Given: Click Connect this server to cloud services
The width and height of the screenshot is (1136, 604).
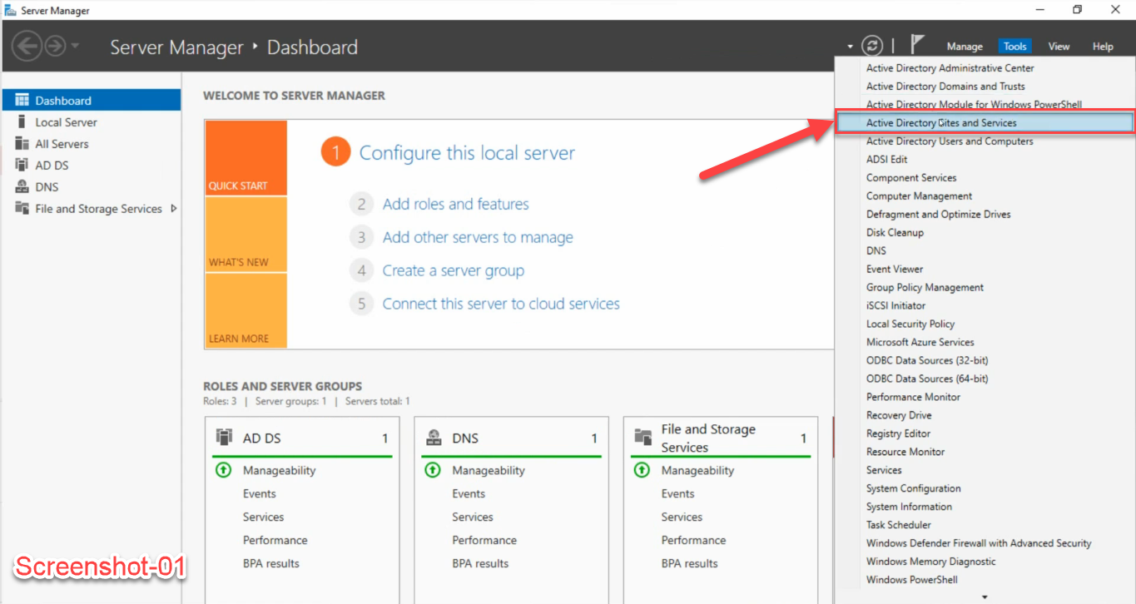Looking at the screenshot, I should (501, 304).
